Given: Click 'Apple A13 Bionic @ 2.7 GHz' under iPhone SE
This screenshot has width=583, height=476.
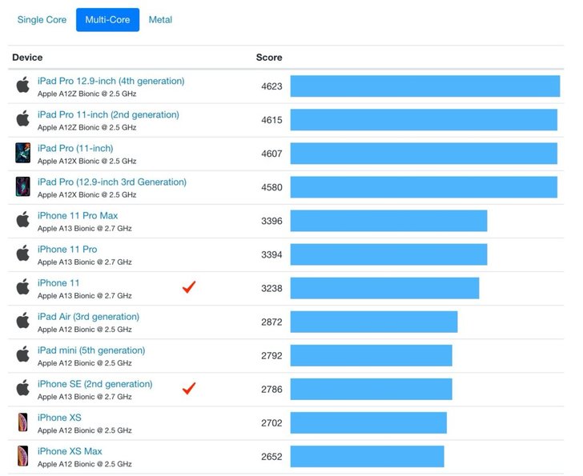Looking at the screenshot, I should [x=85, y=397].
